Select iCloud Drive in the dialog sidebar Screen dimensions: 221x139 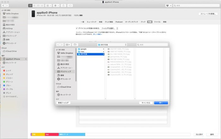pyautogui.click(x=64, y=87)
